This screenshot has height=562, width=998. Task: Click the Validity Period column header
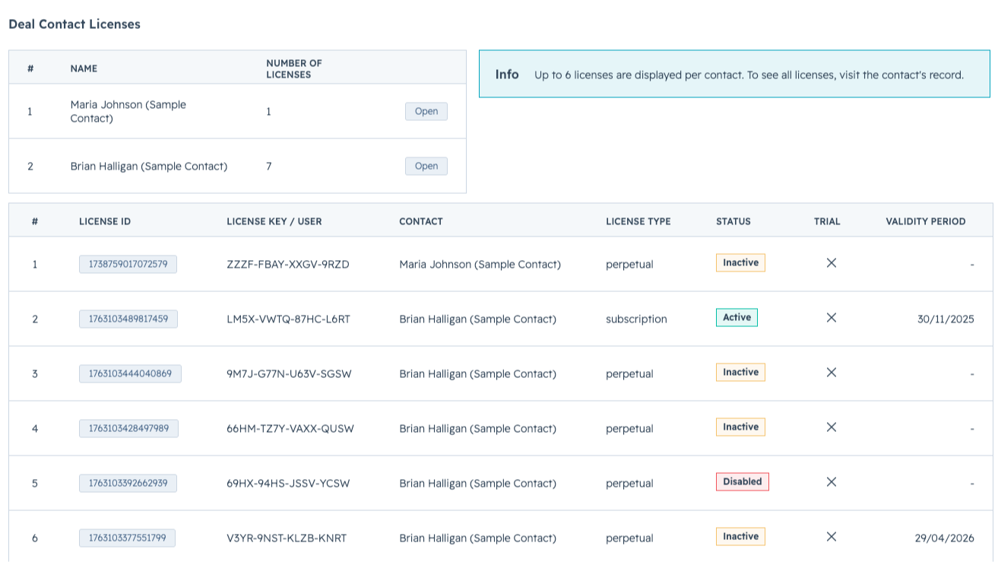tap(925, 221)
